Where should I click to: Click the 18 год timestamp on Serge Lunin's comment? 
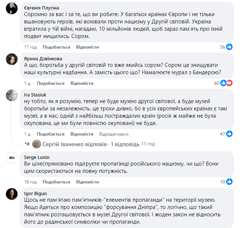[30, 182]
